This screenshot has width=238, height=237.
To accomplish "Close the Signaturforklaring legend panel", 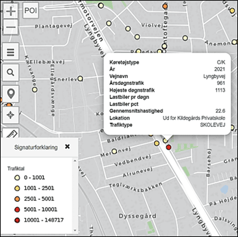I will point(68,146).
